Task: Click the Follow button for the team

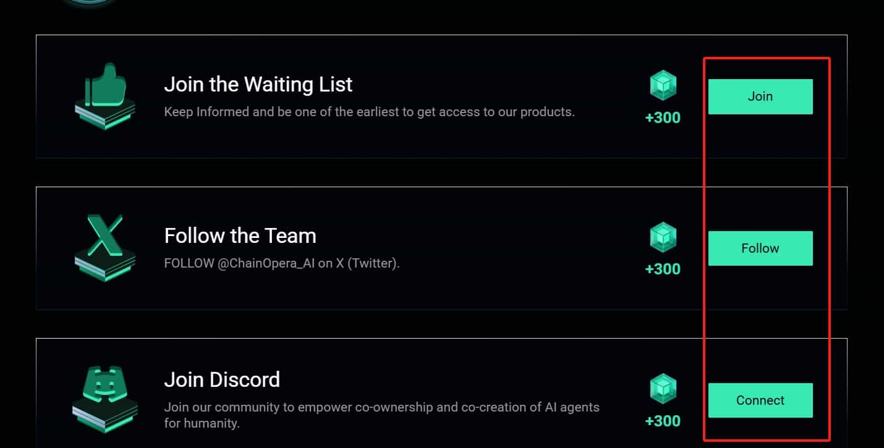Action: click(x=760, y=248)
